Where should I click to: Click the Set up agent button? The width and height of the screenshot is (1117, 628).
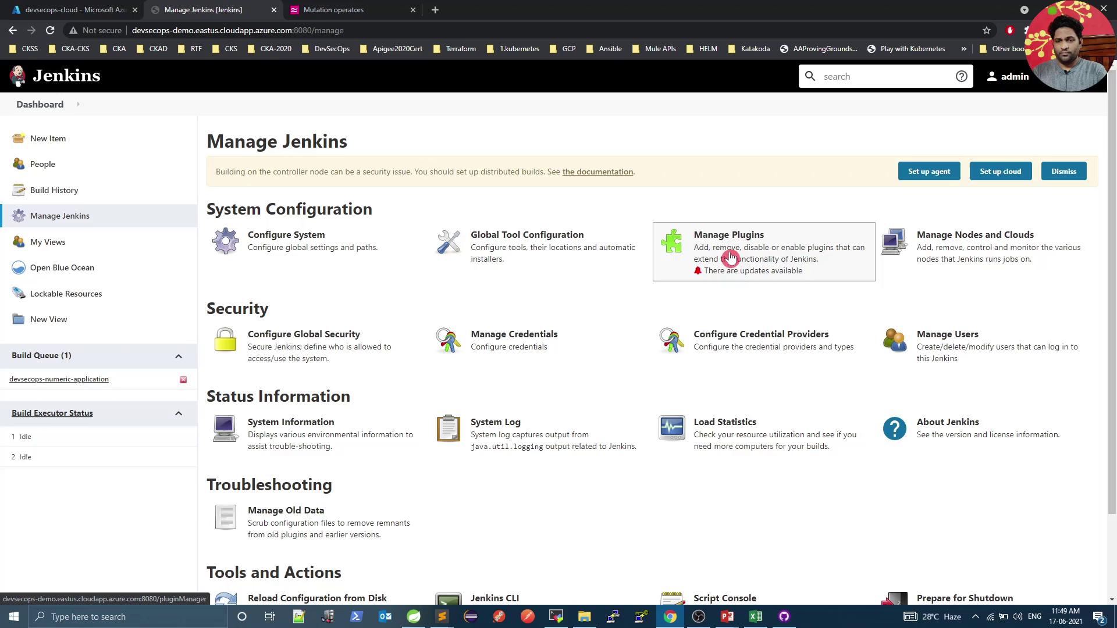(929, 172)
